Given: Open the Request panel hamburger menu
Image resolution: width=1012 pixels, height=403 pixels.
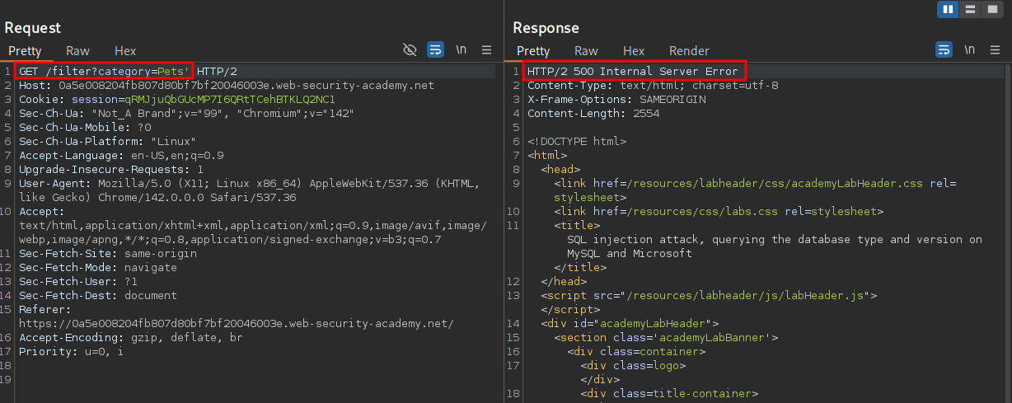Looking at the screenshot, I should click(487, 50).
